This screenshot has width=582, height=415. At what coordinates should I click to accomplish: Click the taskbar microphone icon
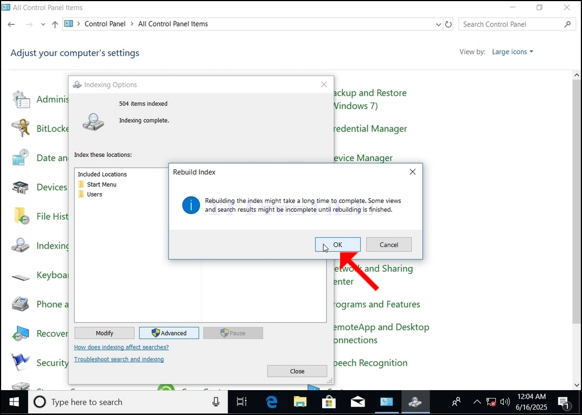pos(216,402)
